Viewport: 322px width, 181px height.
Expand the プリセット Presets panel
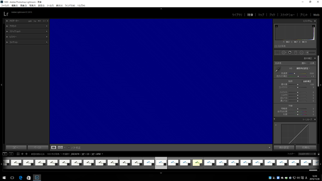(x=7, y=26)
